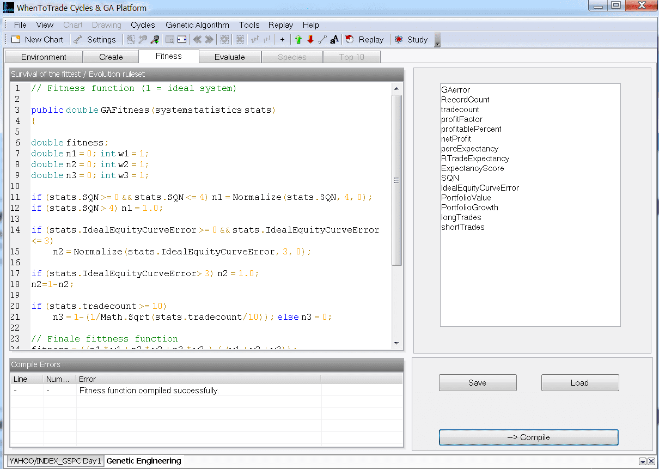Image resolution: width=659 pixels, height=469 pixels.
Task: Click the first bar-chart style icon
Action: pos(254,39)
